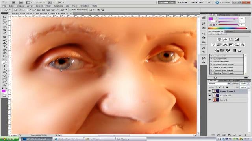
Task: Toggle lock position in Layers panel
Action: tap(223, 87)
